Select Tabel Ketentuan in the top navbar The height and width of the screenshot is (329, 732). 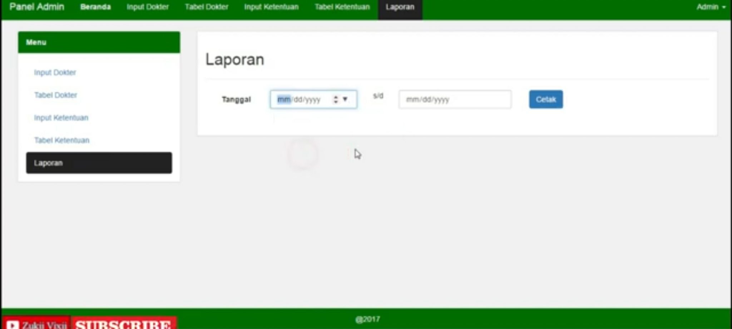coord(342,6)
